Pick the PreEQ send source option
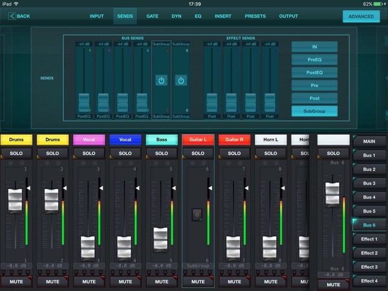This screenshot has width=388, height=291. [x=314, y=60]
